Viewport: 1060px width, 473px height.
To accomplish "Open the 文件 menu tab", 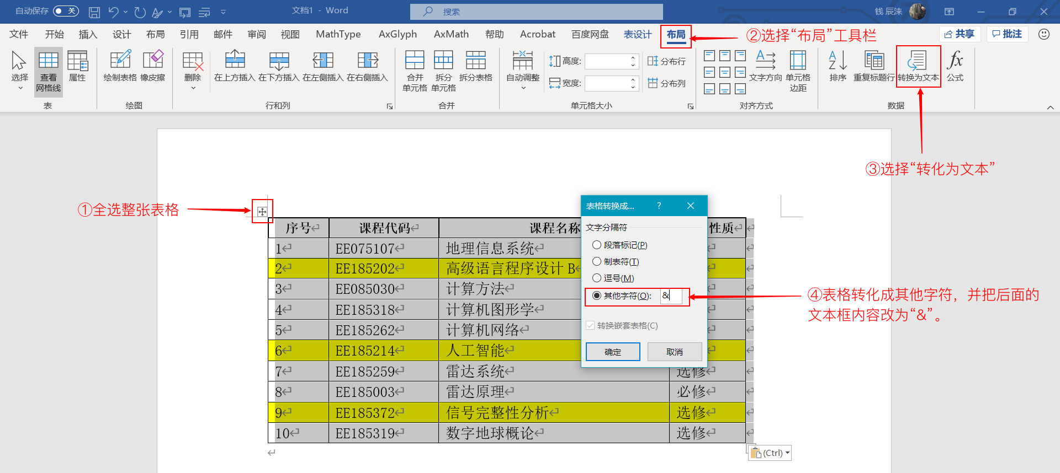I will tap(19, 34).
